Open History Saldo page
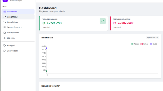The height and width of the screenshot is (91, 163). 18,33
